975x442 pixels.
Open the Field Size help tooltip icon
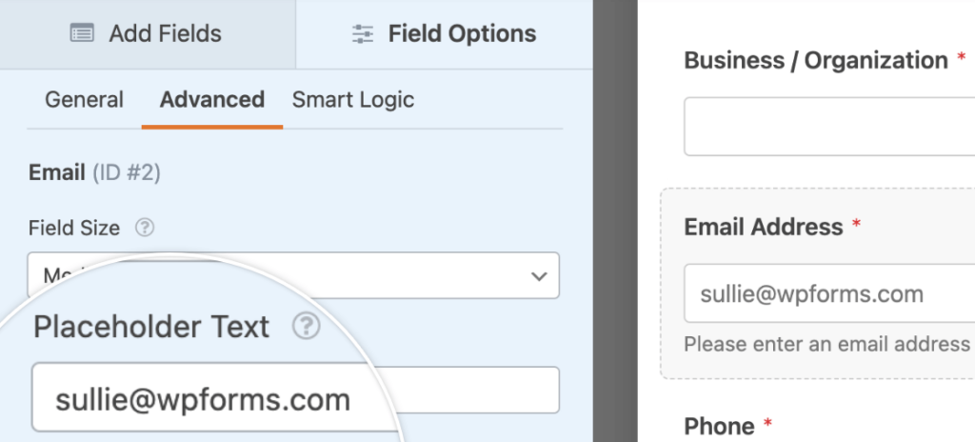(x=145, y=228)
